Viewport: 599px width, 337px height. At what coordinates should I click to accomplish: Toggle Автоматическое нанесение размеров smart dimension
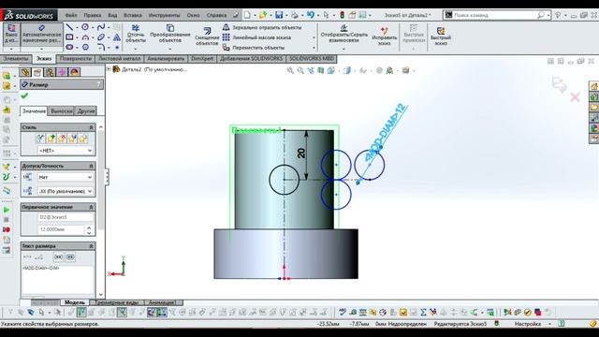41,35
